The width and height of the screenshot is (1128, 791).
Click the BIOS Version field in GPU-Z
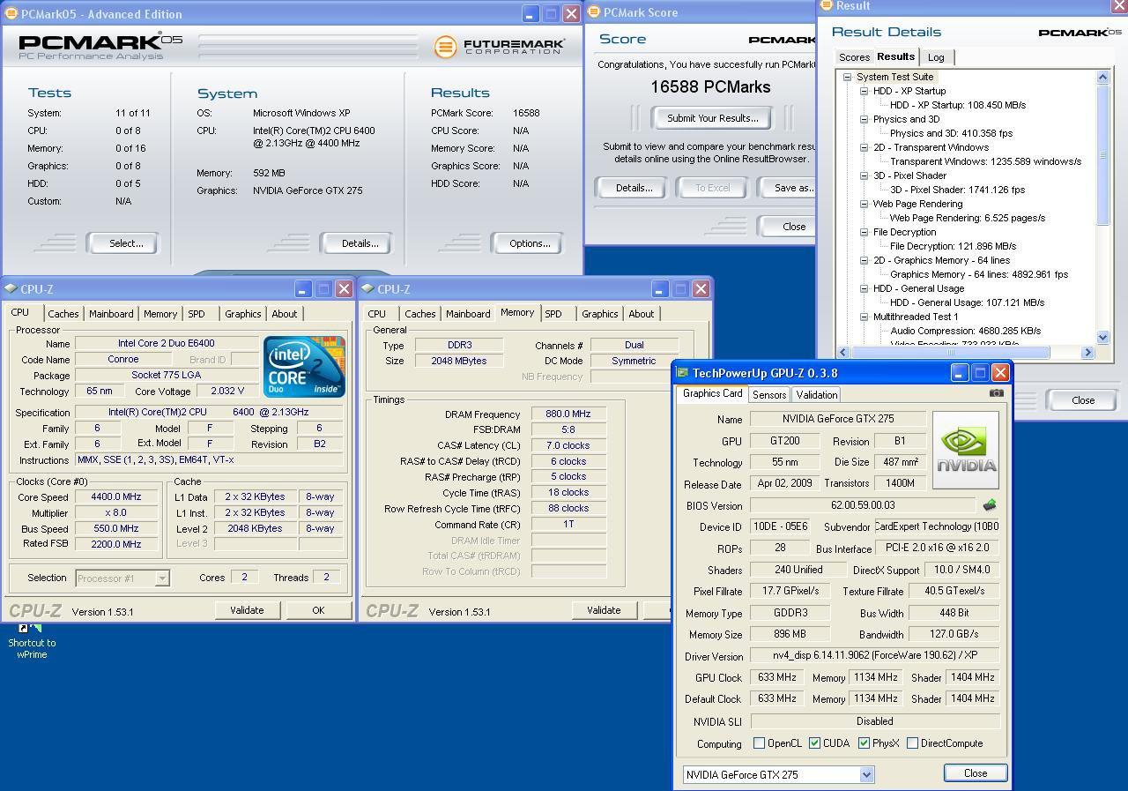click(x=863, y=505)
